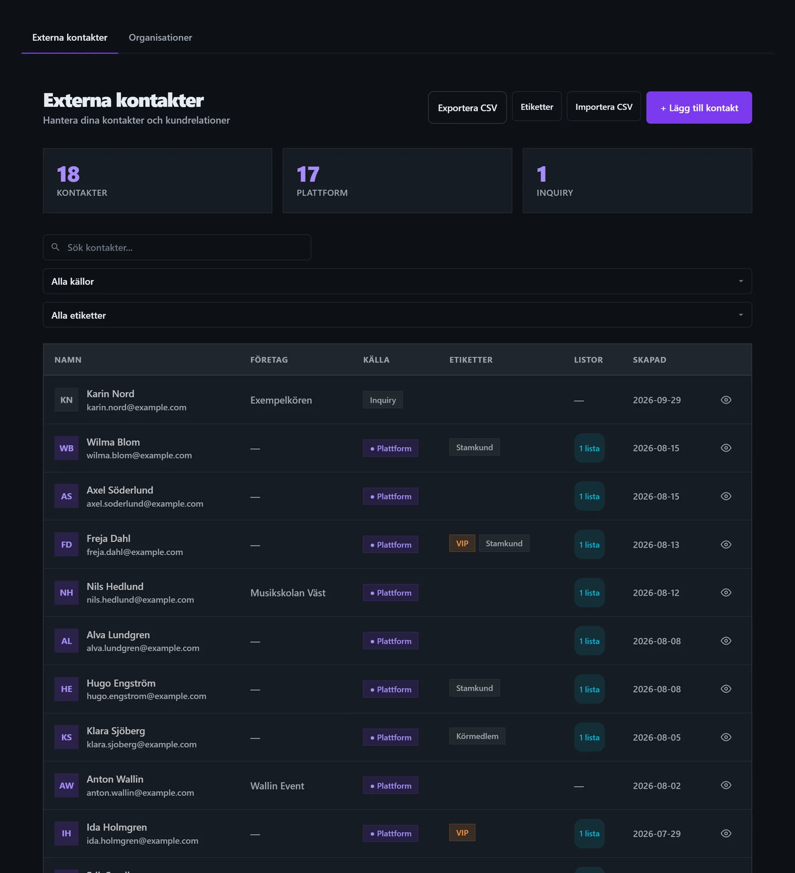Screen dimensions: 795x873
Task: Click the eye icon for Karin Nord
Action: [x=726, y=400]
